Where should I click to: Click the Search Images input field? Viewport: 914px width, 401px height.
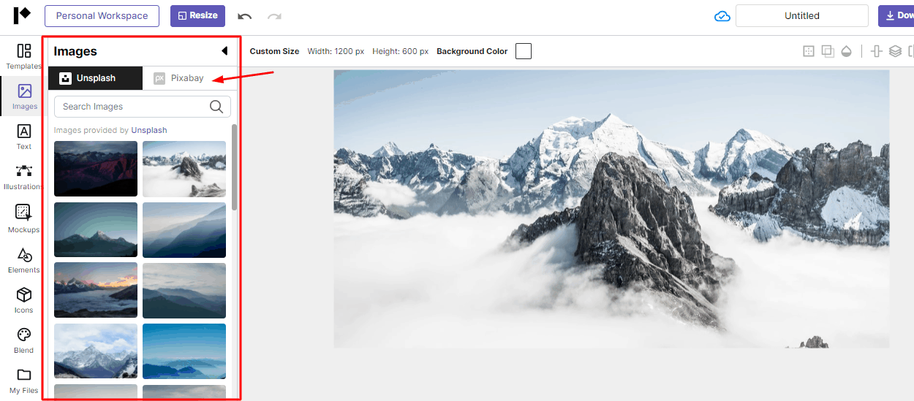[132, 107]
